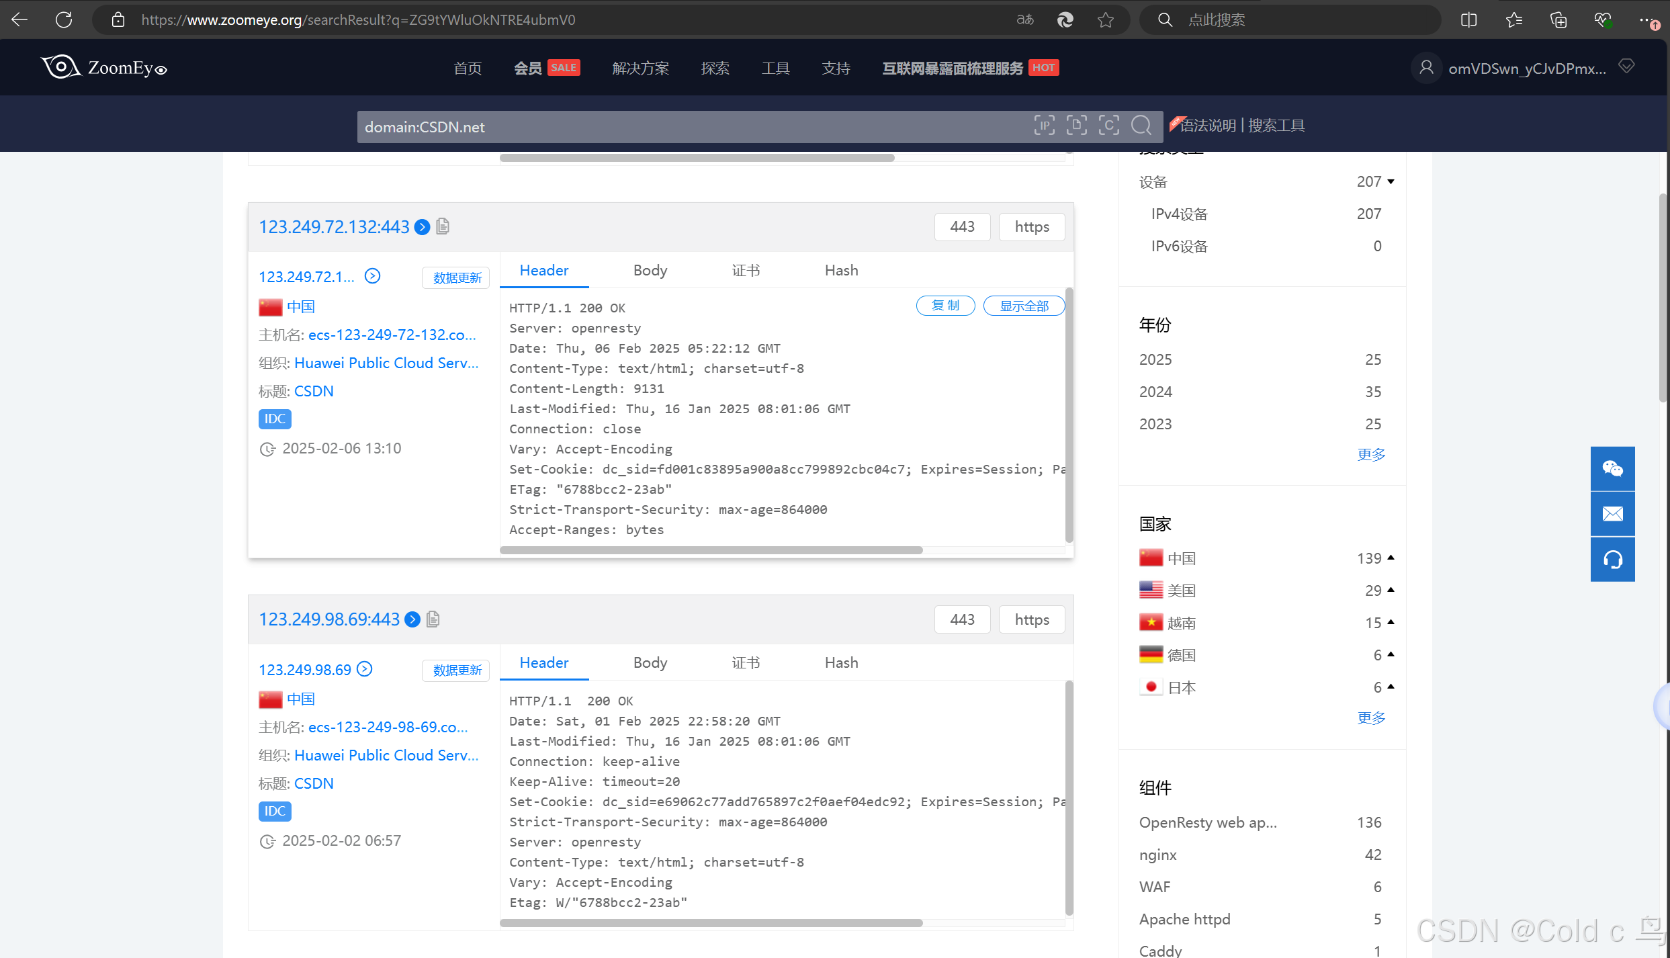
Task: Switch to the Body tab for 123.249.72.132
Action: click(650, 270)
